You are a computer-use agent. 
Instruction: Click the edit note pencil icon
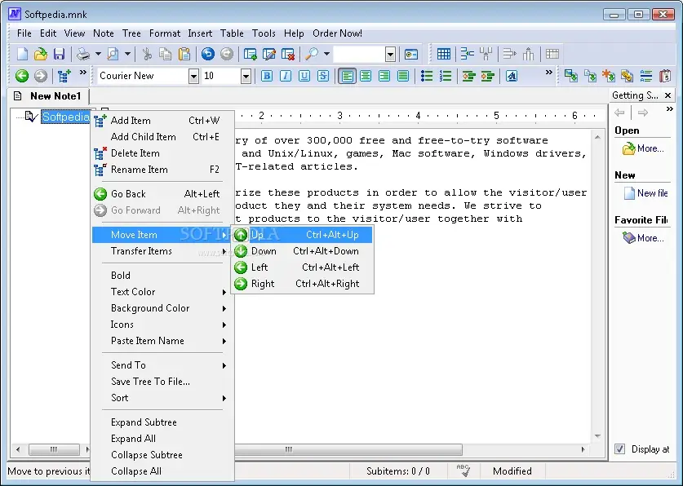[x=268, y=54]
